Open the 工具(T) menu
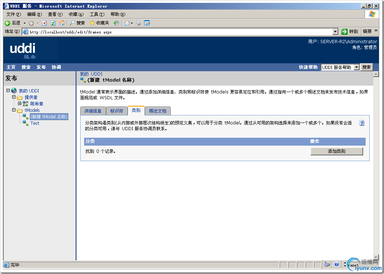 (97, 14)
